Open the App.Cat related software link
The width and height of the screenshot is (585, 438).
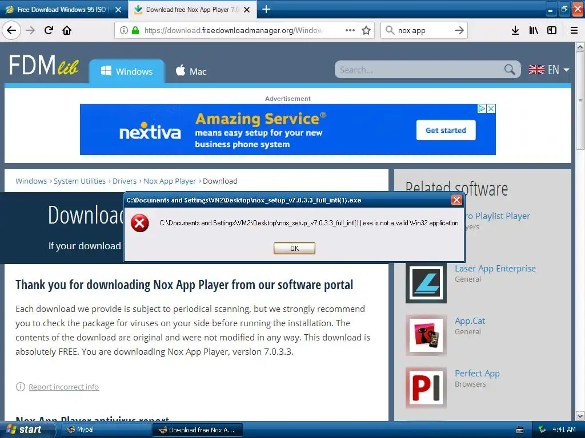pyautogui.click(x=470, y=321)
